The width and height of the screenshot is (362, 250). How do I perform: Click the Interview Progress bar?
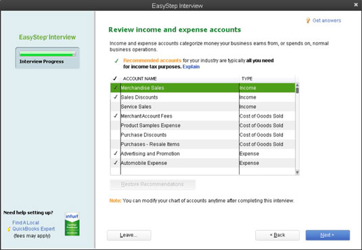click(x=47, y=54)
